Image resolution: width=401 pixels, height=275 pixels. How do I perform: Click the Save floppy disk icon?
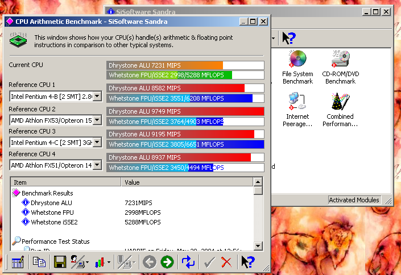60,262
